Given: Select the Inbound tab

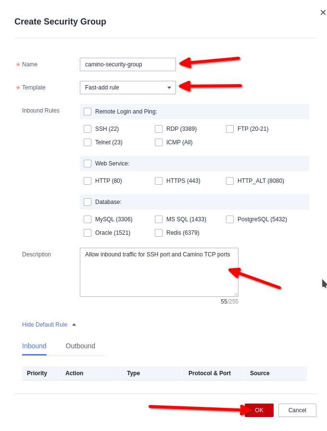Looking at the screenshot, I should pyautogui.click(x=34, y=346).
